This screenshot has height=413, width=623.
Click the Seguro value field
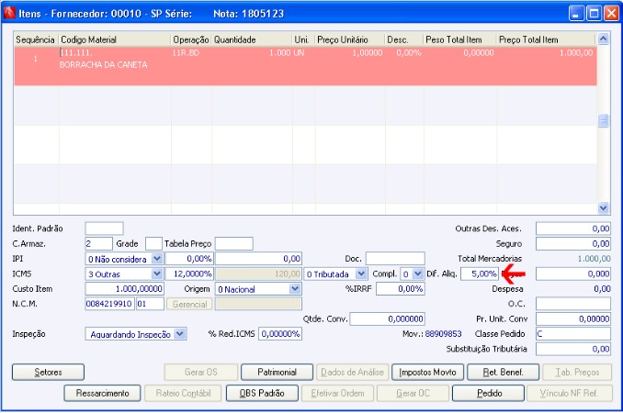[573, 243]
